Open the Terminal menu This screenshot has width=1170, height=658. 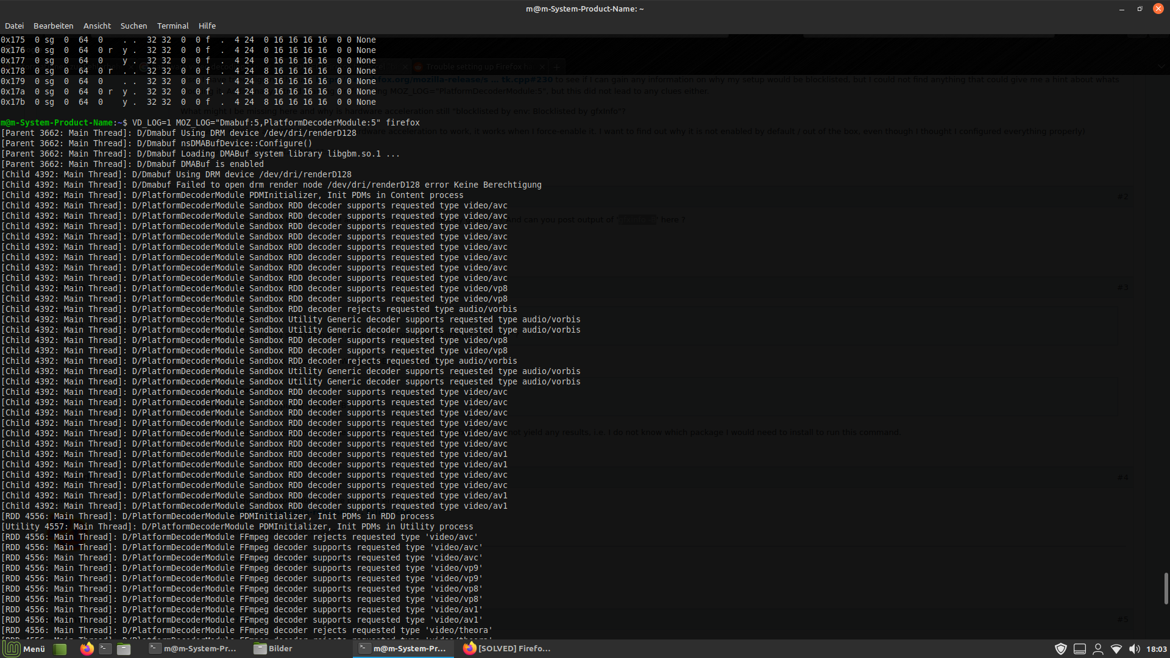pos(172,26)
